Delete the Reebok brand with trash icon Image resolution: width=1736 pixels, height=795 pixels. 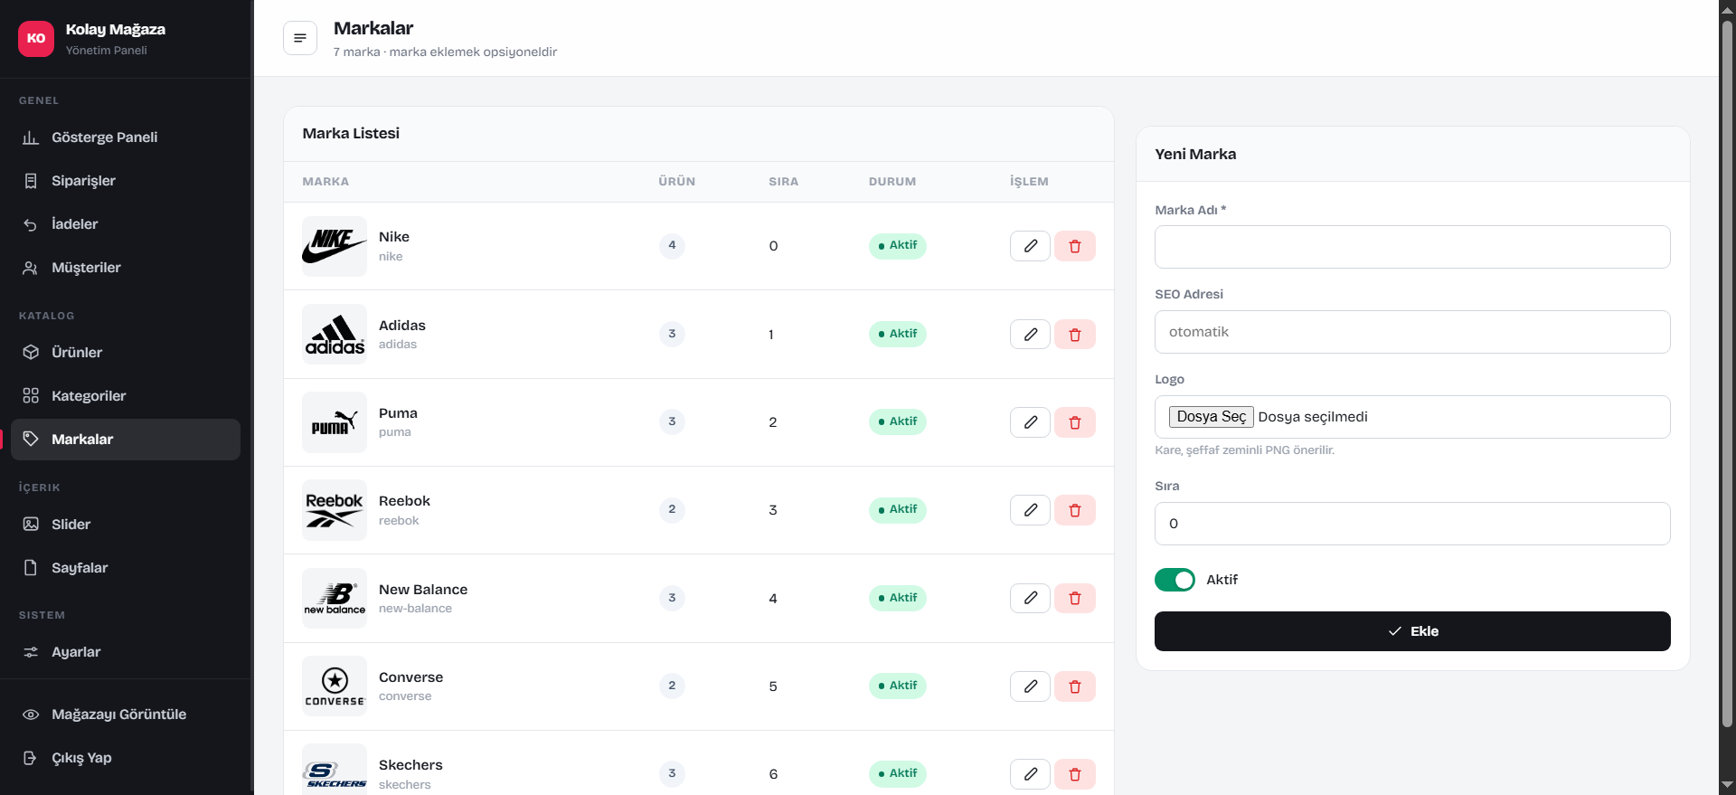[1075, 510]
